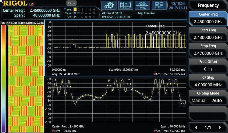Screen dimensions: 228x133
Task: Click the Frequency menu title
Action: pos(208,5)
